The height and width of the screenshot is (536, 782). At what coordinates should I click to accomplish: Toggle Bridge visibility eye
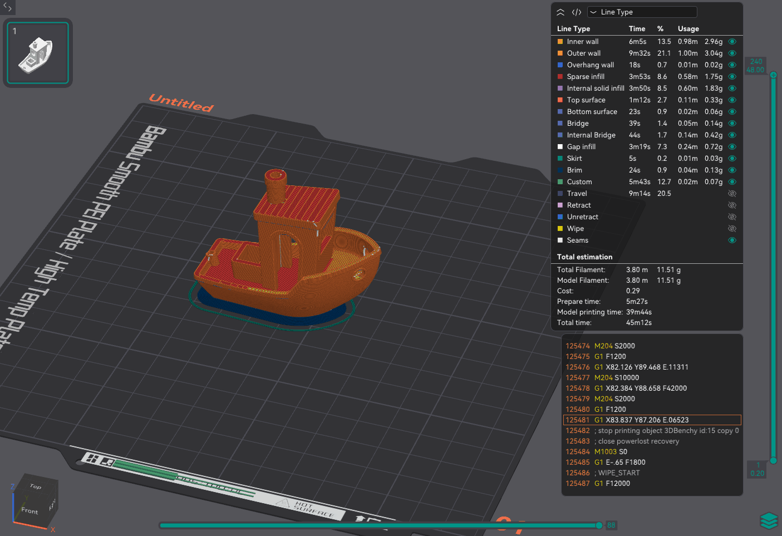coord(732,124)
